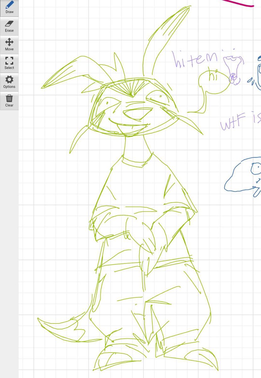Open the Options gear menu
This screenshot has height=378, width=261.
coord(9,82)
